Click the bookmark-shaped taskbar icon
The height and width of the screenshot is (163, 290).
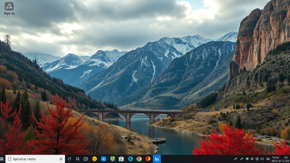click(77, 159)
